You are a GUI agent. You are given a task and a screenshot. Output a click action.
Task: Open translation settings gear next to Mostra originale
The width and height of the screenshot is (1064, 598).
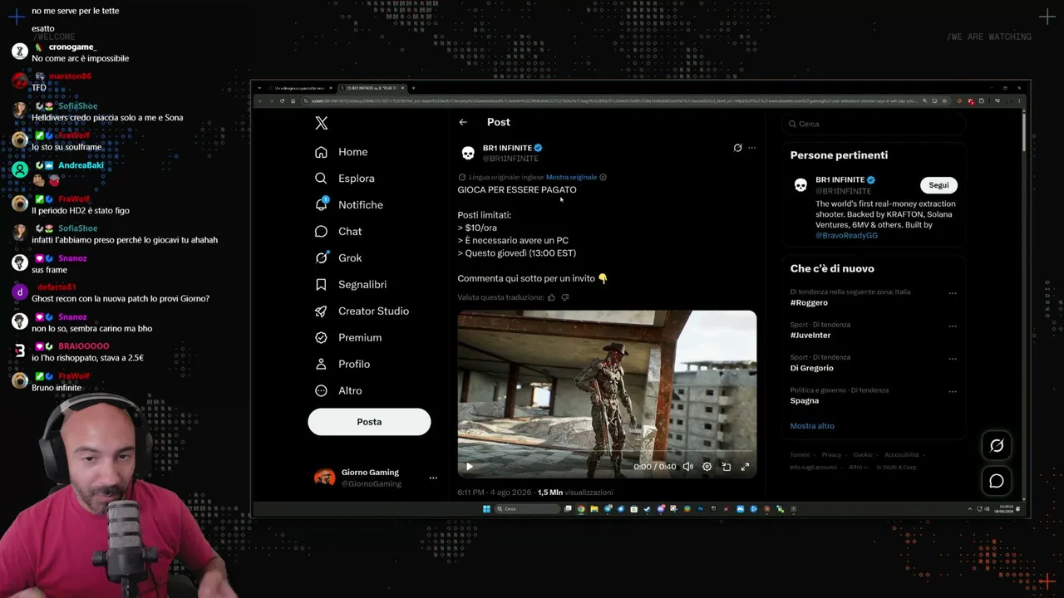point(603,177)
